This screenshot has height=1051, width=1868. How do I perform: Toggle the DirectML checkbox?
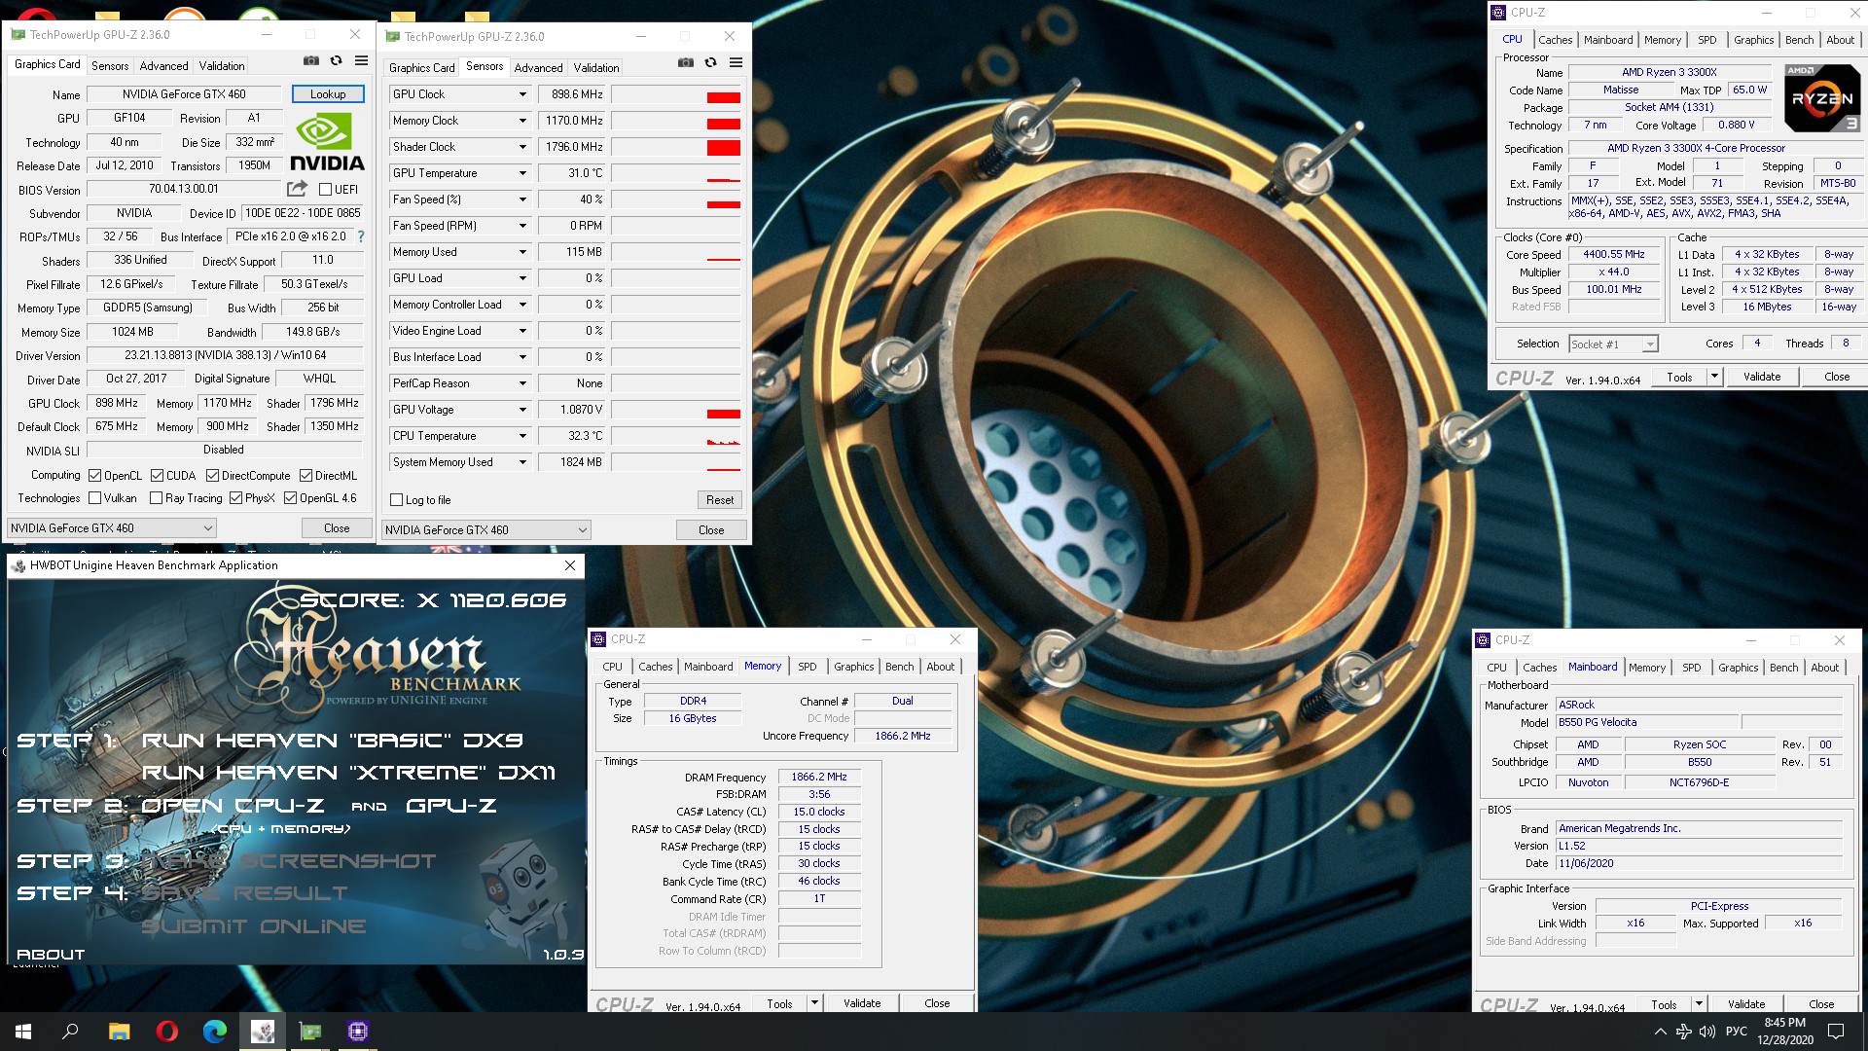point(305,476)
